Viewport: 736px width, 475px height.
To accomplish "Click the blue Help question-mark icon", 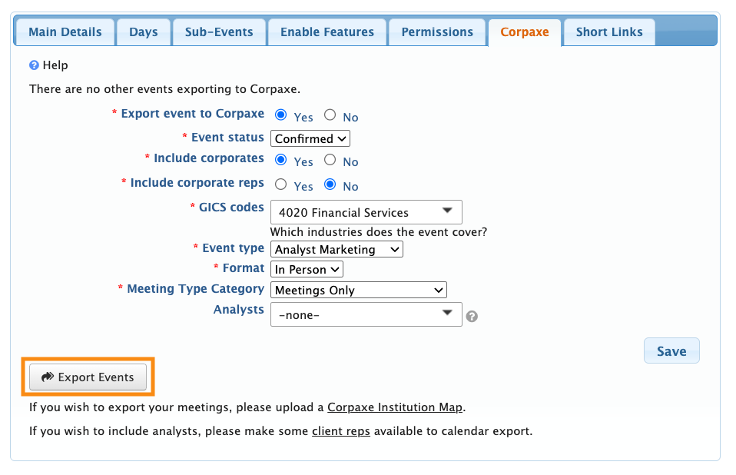I will [x=34, y=66].
